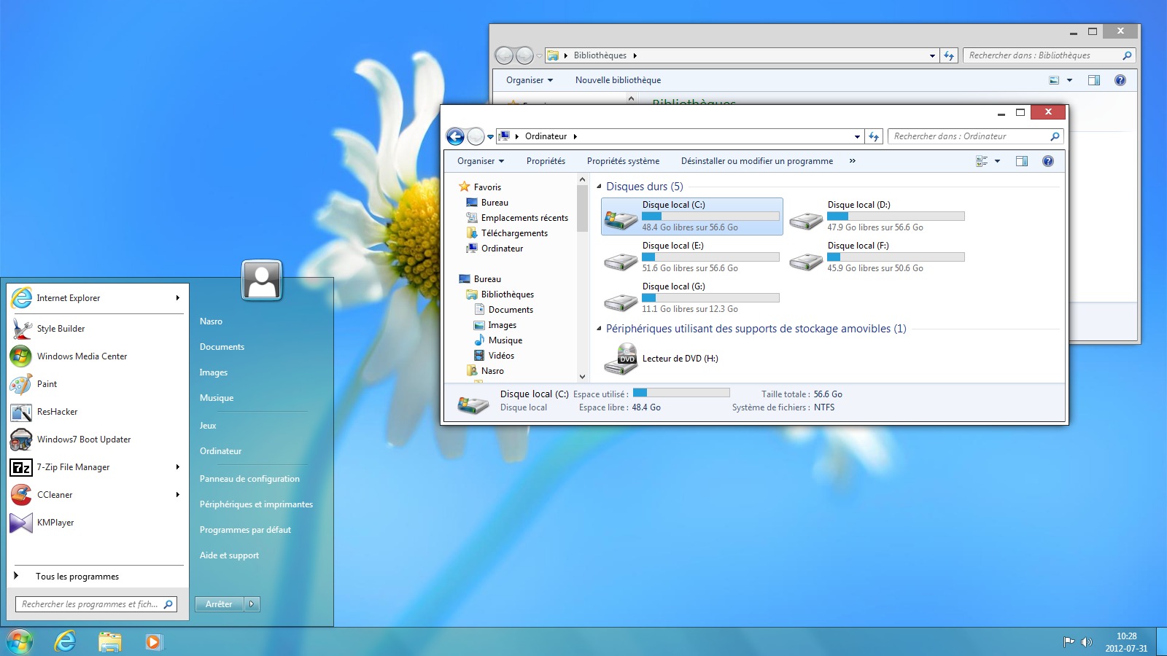Open help in Ordinateur window
Screen dimensions: 1167x656
pyautogui.click(x=1048, y=161)
